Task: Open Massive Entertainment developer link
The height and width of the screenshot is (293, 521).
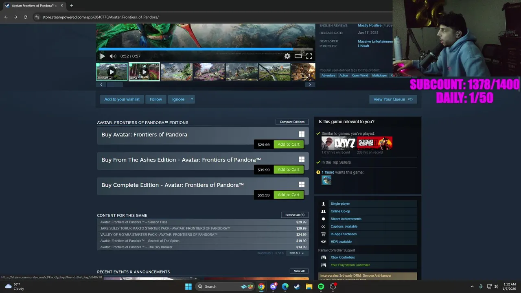Action: point(375,41)
